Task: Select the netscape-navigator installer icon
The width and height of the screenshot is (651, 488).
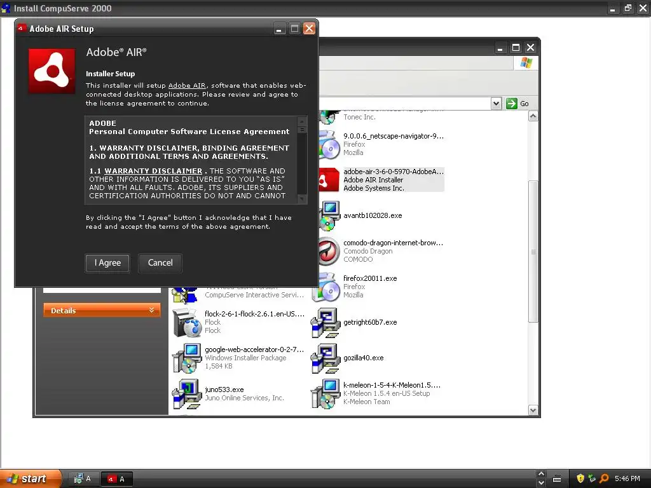Action: click(x=329, y=145)
